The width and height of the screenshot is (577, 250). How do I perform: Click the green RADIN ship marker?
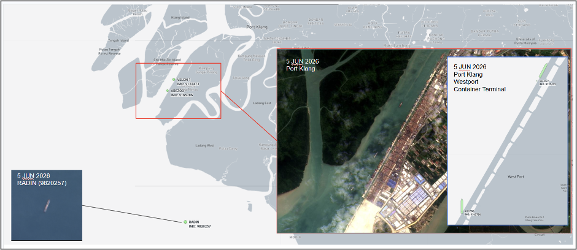185,222
